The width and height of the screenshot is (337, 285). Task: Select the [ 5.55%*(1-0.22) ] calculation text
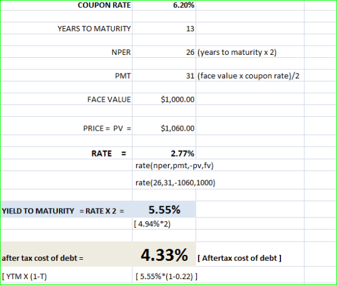click(167, 277)
